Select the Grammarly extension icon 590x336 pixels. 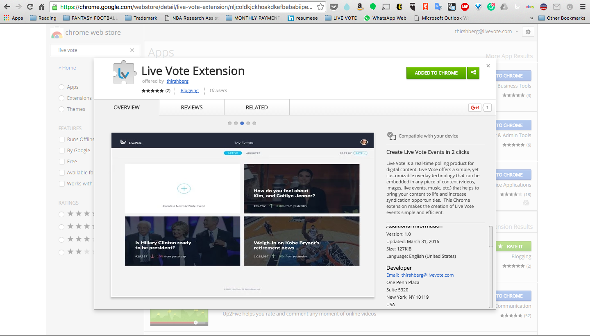[x=490, y=7]
